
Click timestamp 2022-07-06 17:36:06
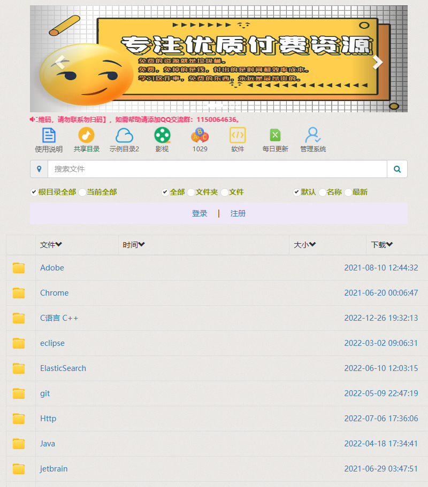381,419
